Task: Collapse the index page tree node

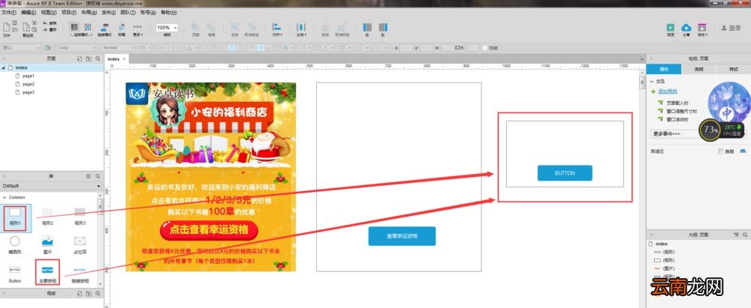Action: 3,68
